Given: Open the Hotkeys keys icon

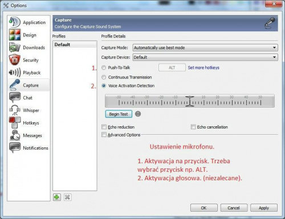Looking at the screenshot, I should pyautogui.click(x=15, y=122).
